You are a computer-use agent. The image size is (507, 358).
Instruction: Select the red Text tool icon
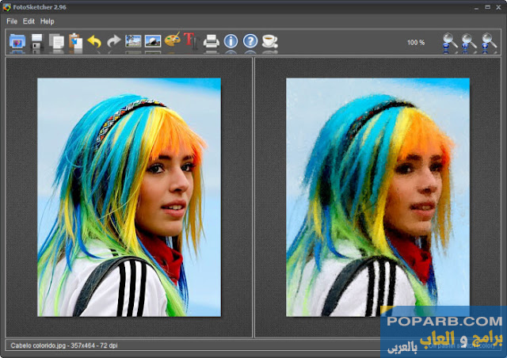pos(190,40)
